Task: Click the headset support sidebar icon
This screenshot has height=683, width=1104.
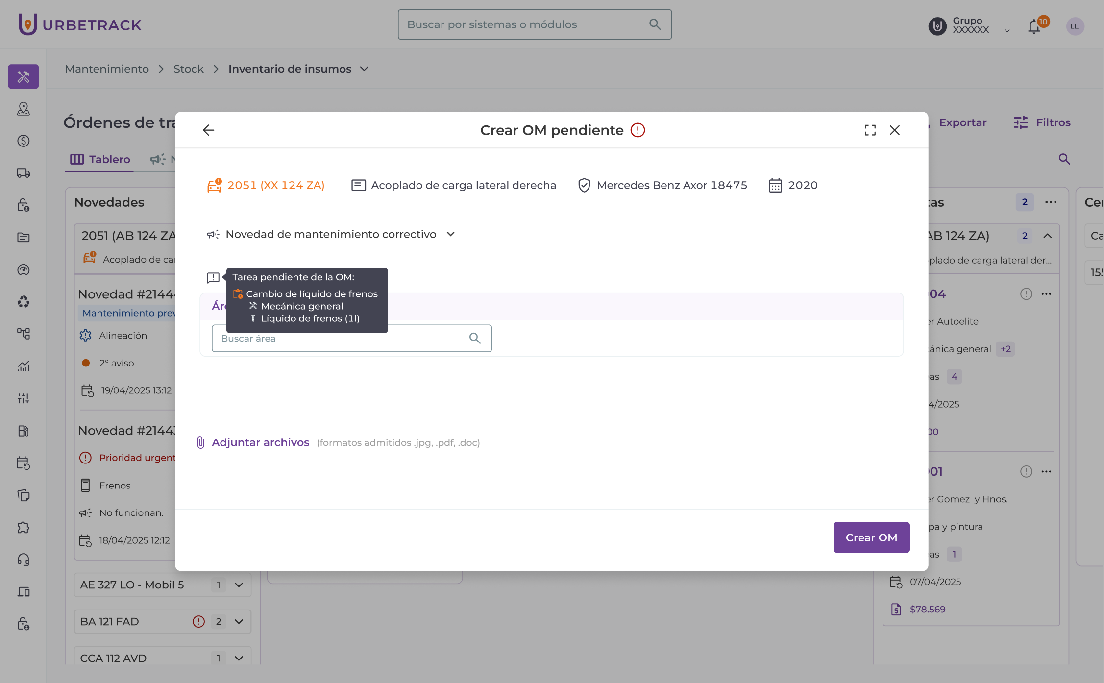Action: 24,560
